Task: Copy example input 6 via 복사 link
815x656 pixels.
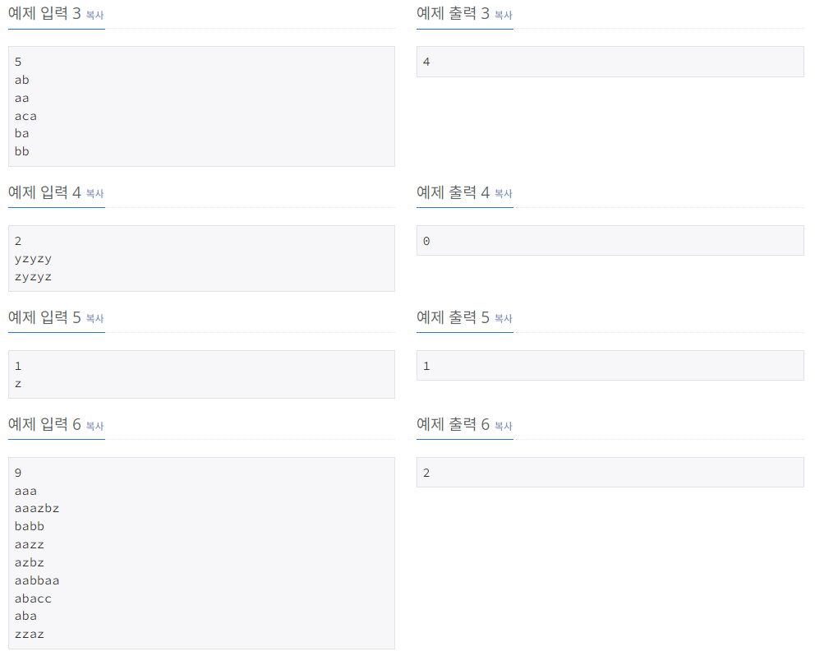Action: pyautogui.click(x=94, y=426)
